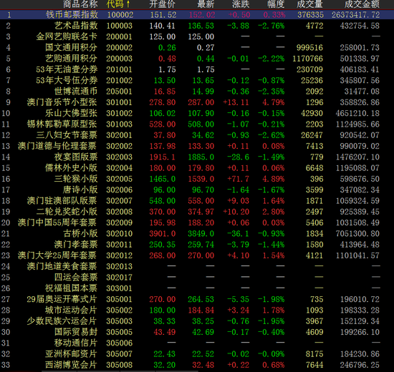Screen dimensions: 394x372
Task: Click latest price 374.97
Action: pos(201,212)
